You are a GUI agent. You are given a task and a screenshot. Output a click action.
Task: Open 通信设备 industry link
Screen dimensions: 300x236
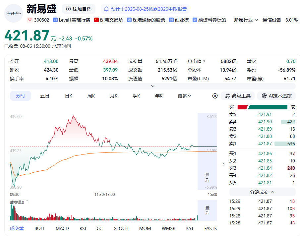(x=280, y=20)
